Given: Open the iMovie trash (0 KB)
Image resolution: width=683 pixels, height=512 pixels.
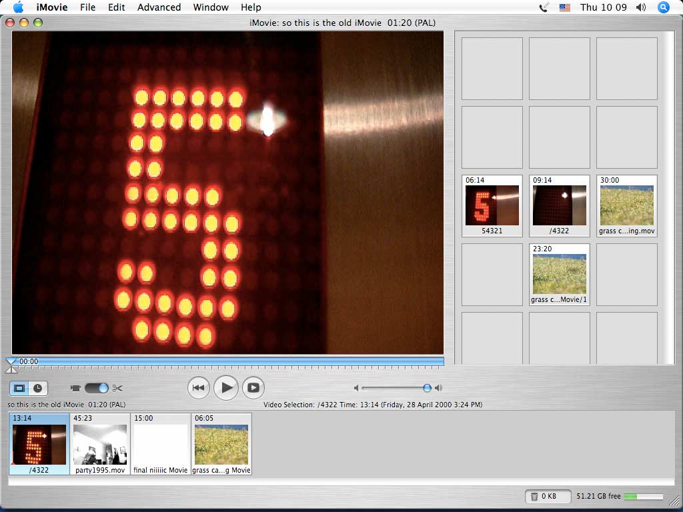Looking at the screenshot, I should tap(548, 496).
